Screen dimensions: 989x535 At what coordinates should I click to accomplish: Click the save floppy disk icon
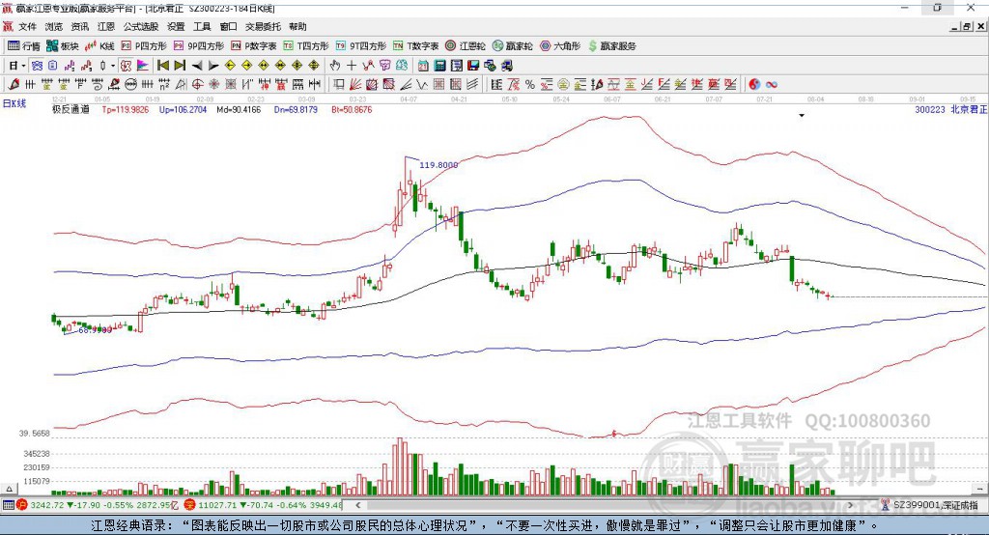pyautogui.click(x=473, y=66)
